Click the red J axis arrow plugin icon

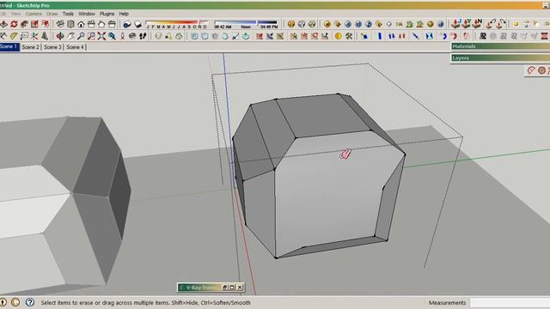pos(456,24)
